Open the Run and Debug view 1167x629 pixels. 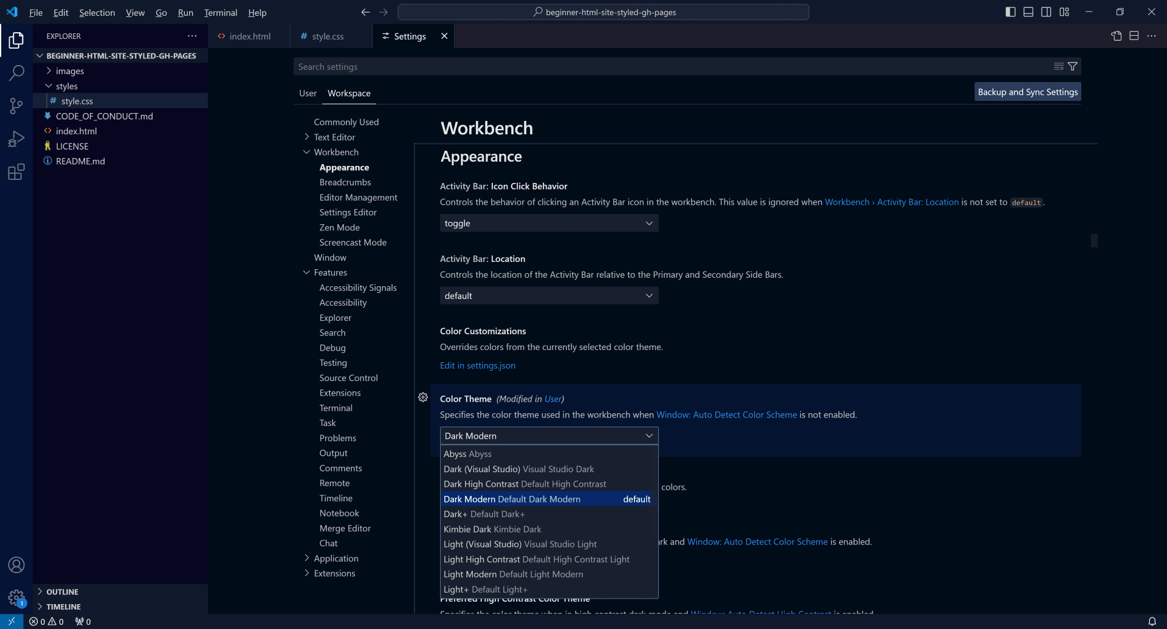tap(16, 139)
